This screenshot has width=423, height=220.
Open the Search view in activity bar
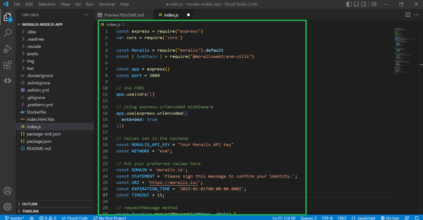(8, 33)
